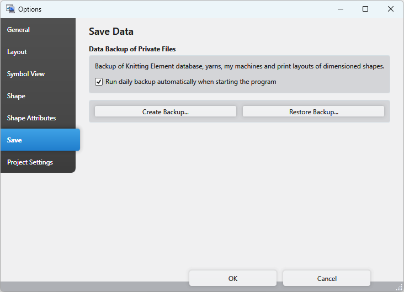Screen dimensions: 404x292
Task: Click the Restore Backup... button
Action: point(313,112)
